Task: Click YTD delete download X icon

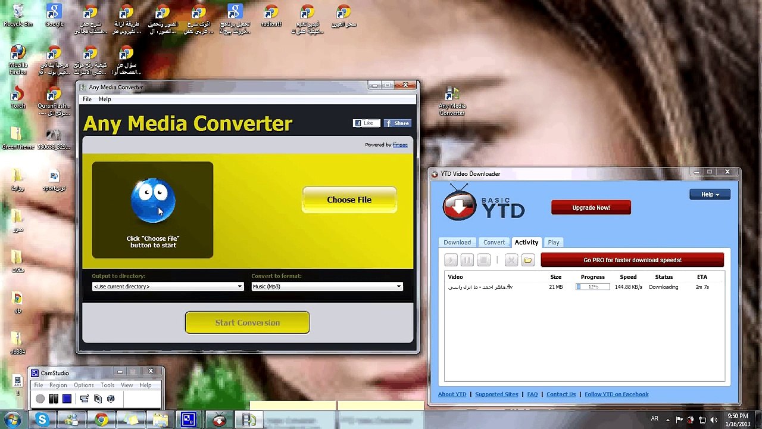Action: click(511, 260)
